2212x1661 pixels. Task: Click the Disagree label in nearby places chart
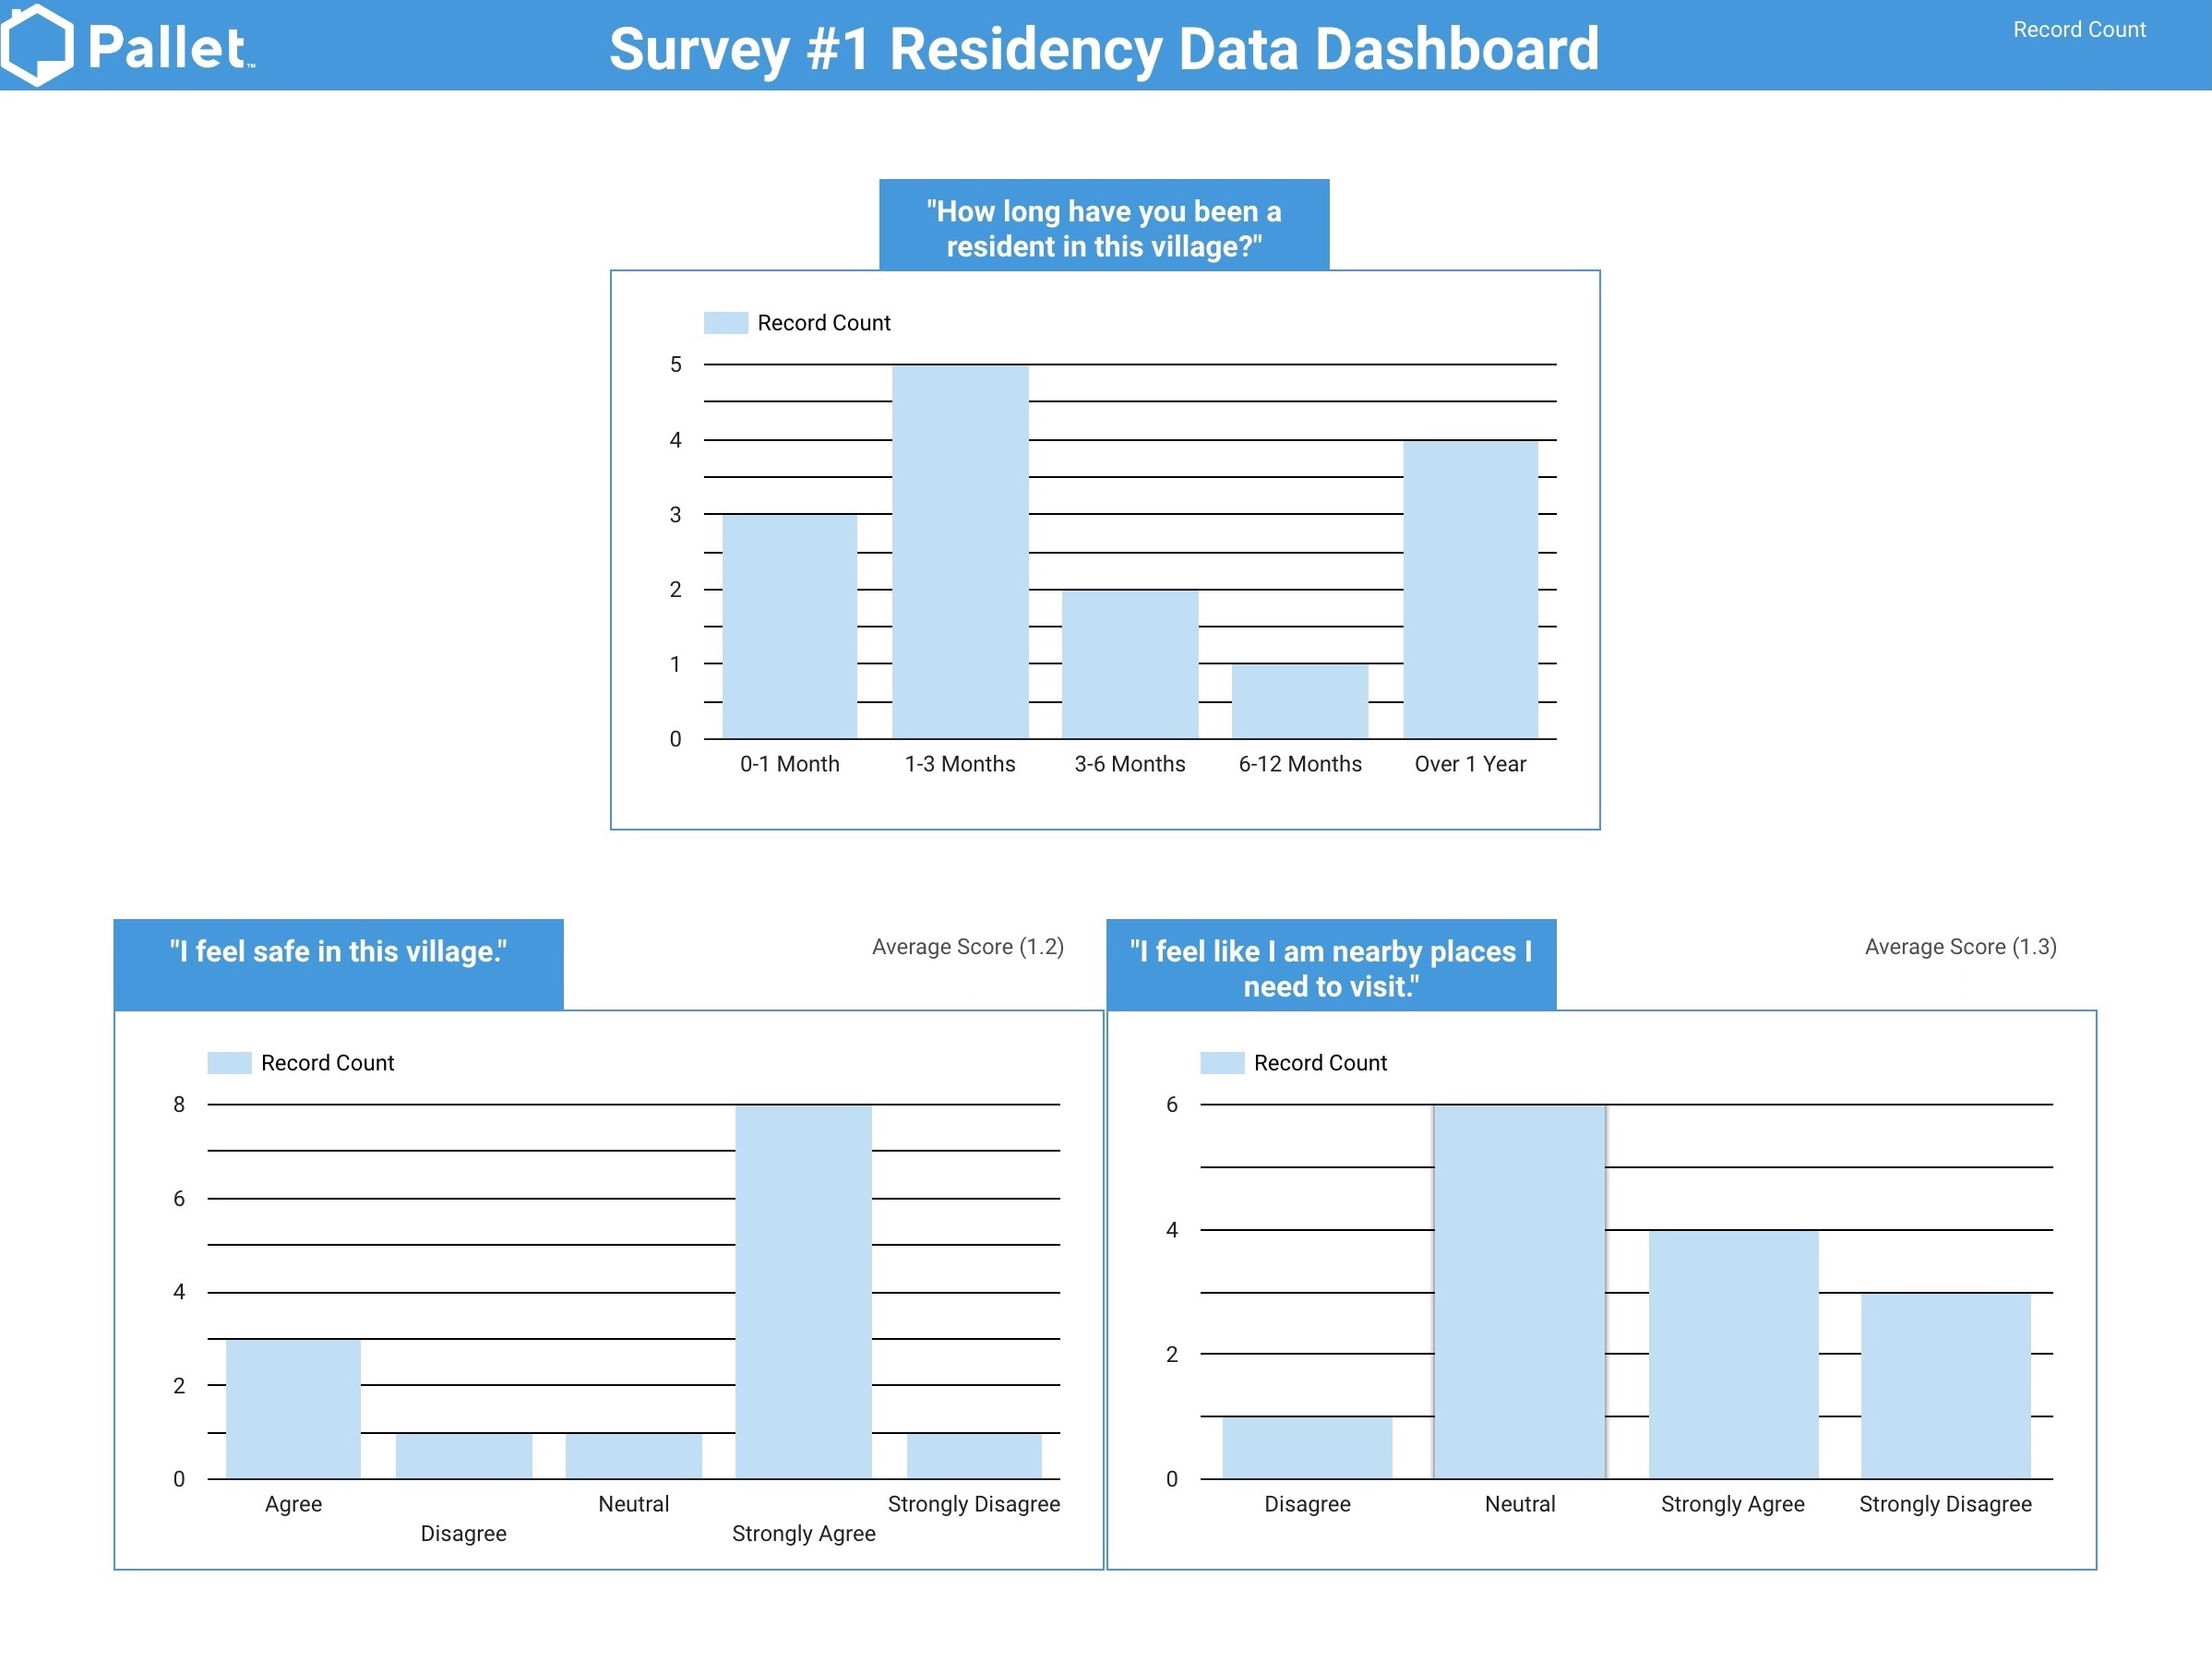(1307, 1504)
